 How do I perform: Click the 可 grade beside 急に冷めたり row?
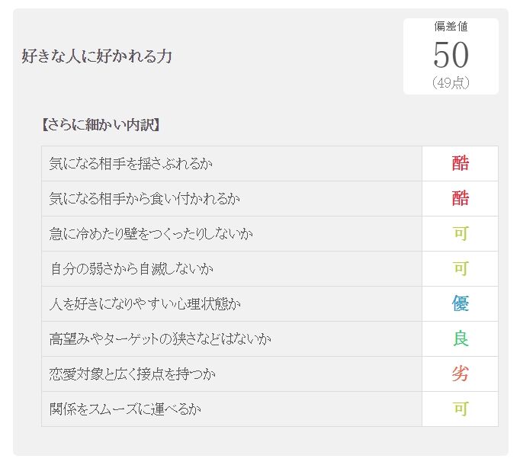point(461,233)
